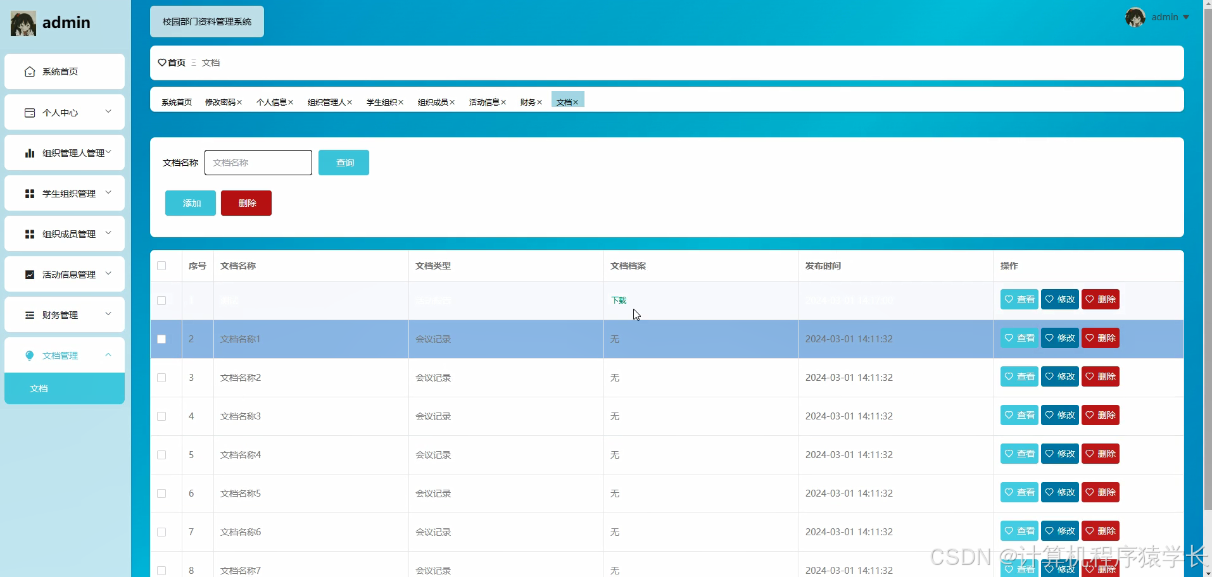Click the 查询 search button
Screen dimensions: 1212x577
tap(344, 163)
